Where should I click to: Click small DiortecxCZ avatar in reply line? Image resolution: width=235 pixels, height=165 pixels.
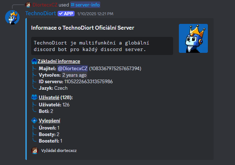click(x=29, y=5)
